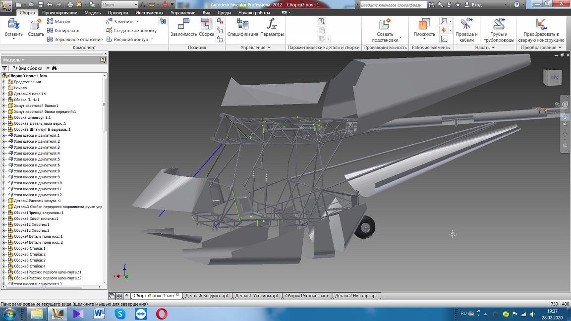Expand the Сборка шпангоут 1:1 node
Screen dimensions: 571x321
click(4, 117)
